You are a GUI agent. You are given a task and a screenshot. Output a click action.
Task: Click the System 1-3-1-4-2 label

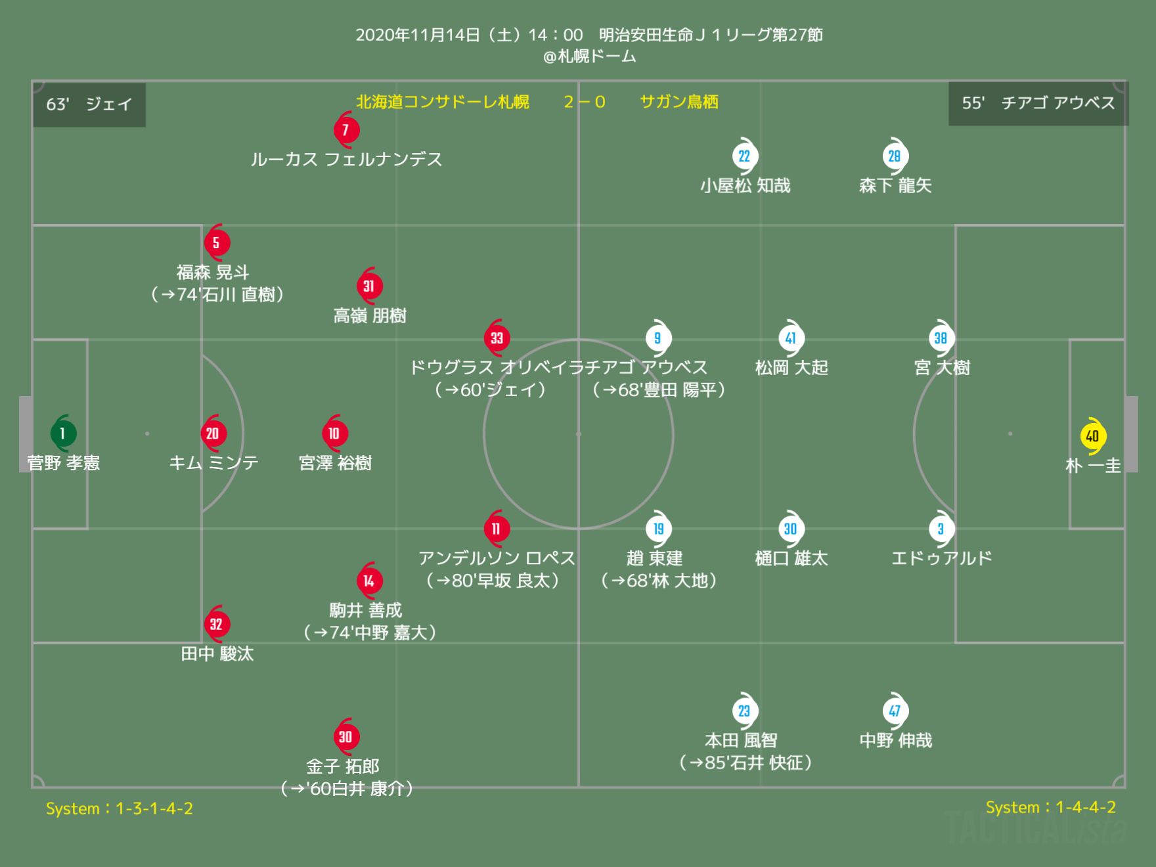click(x=120, y=809)
